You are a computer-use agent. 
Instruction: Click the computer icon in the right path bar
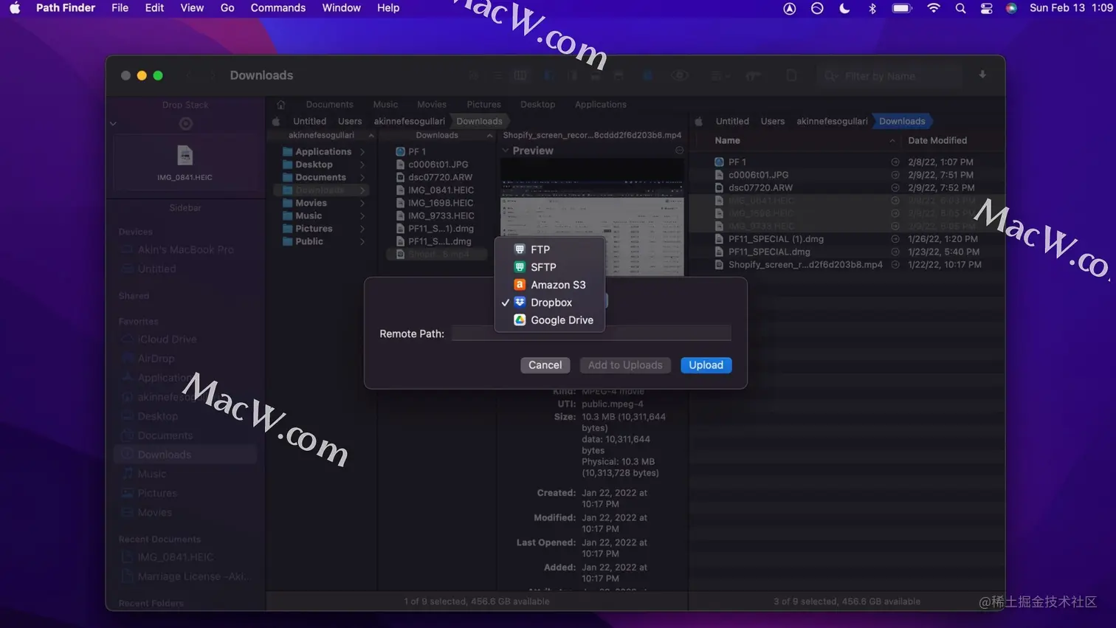click(x=699, y=121)
